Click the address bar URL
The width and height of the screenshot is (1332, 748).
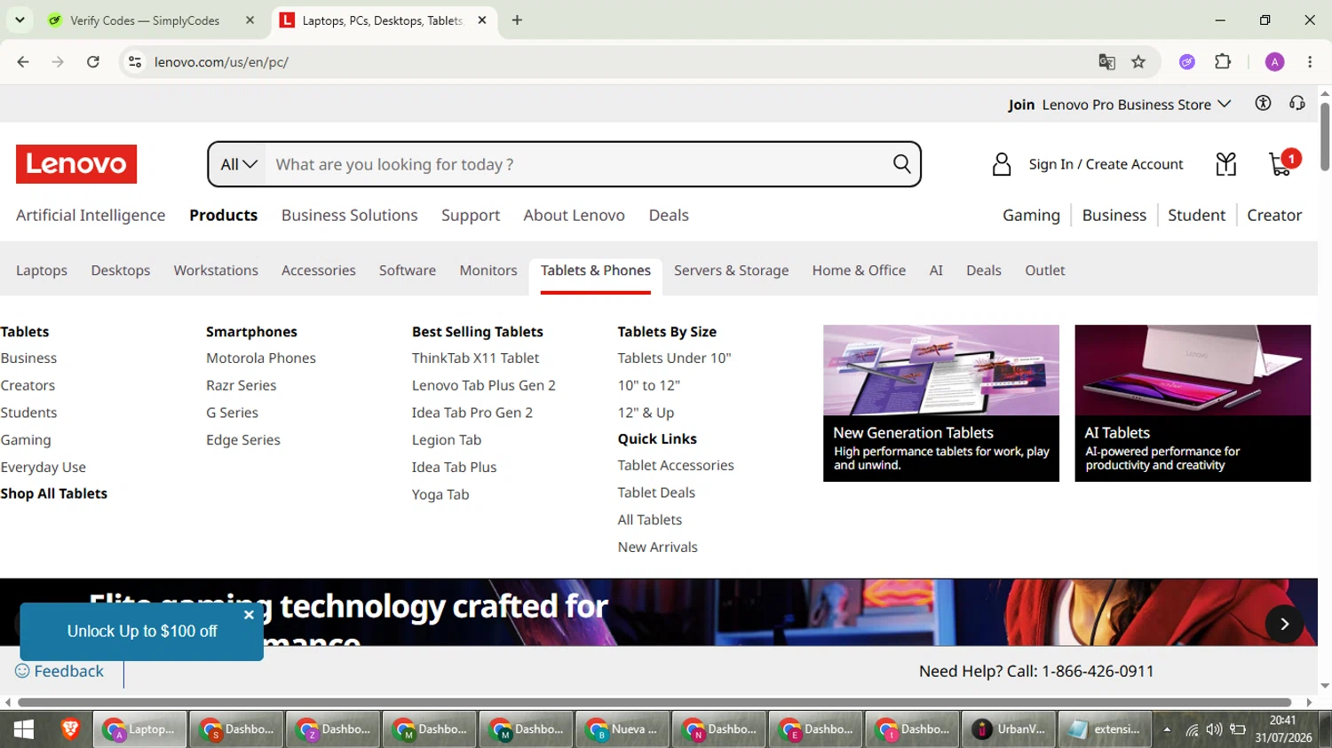click(221, 62)
